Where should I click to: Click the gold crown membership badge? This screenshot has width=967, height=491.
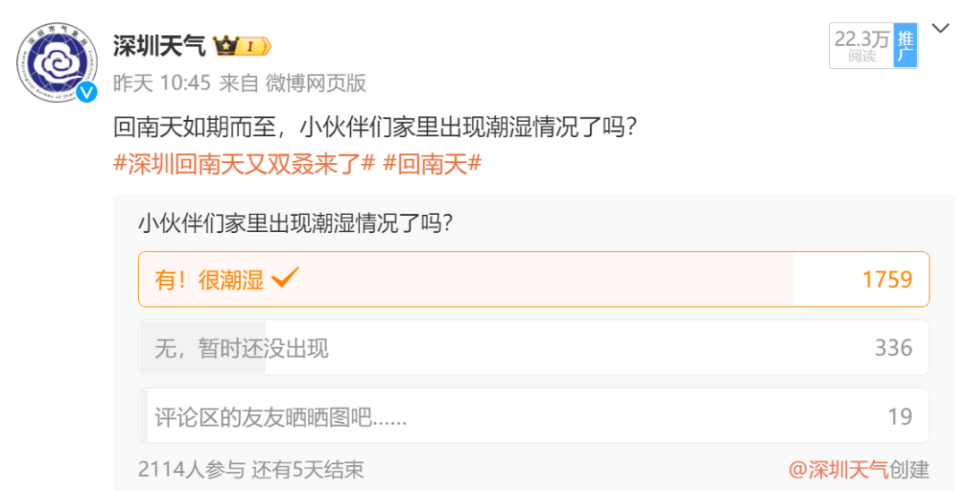tap(242, 46)
